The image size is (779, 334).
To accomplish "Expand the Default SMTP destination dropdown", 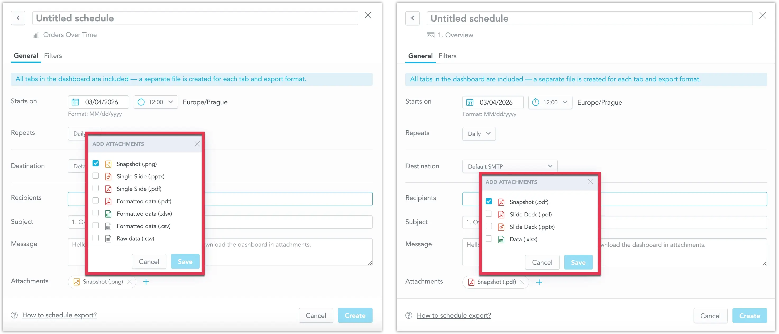I will 510,166.
